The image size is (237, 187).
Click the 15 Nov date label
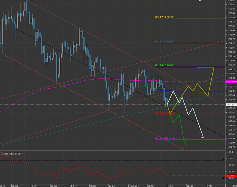click(x=74, y=186)
